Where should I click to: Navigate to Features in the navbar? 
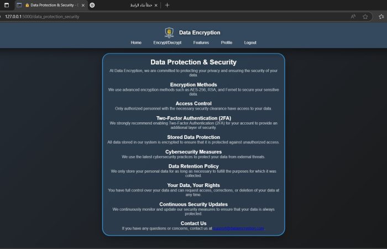click(201, 43)
